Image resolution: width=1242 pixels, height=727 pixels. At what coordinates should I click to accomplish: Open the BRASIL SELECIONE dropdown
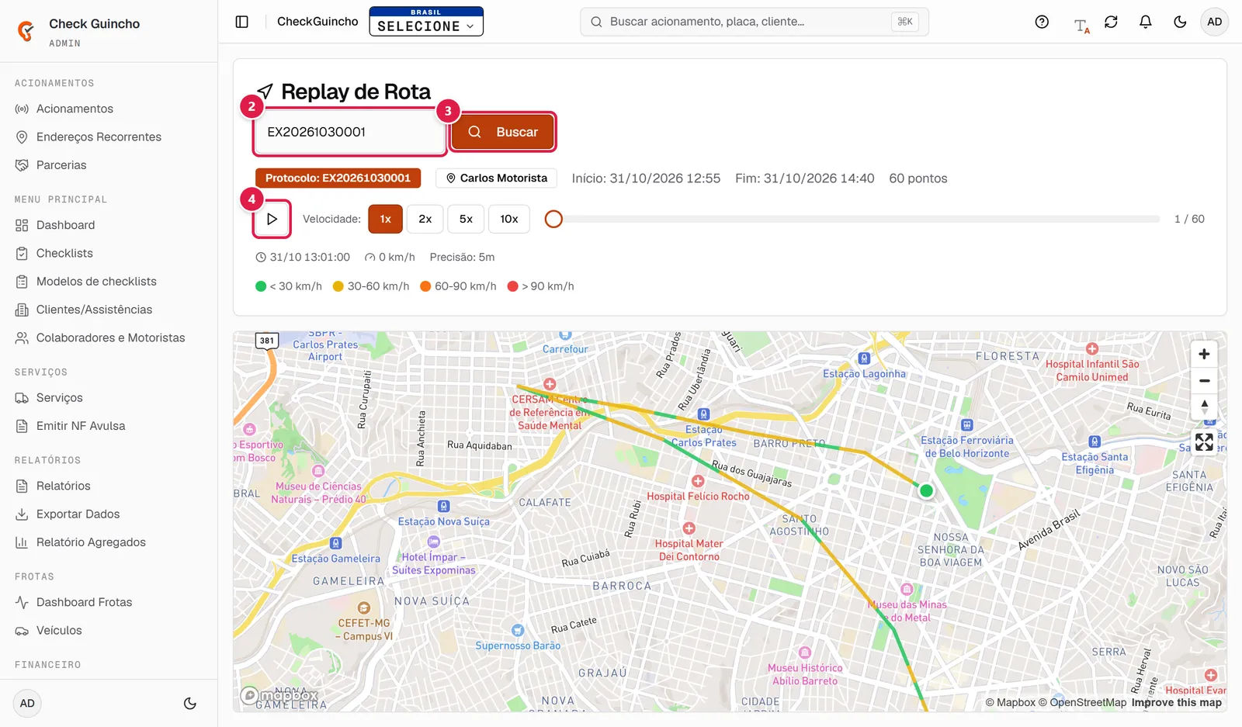(426, 22)
